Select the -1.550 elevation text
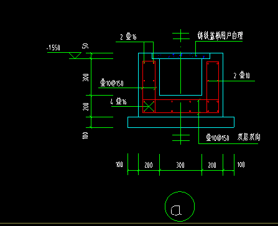The image size is (278, 226). coord(53,48)
